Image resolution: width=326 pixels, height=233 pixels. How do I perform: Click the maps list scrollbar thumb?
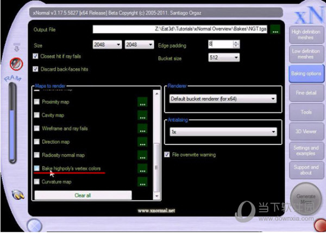pyautogui.click(x=157, y=167)
